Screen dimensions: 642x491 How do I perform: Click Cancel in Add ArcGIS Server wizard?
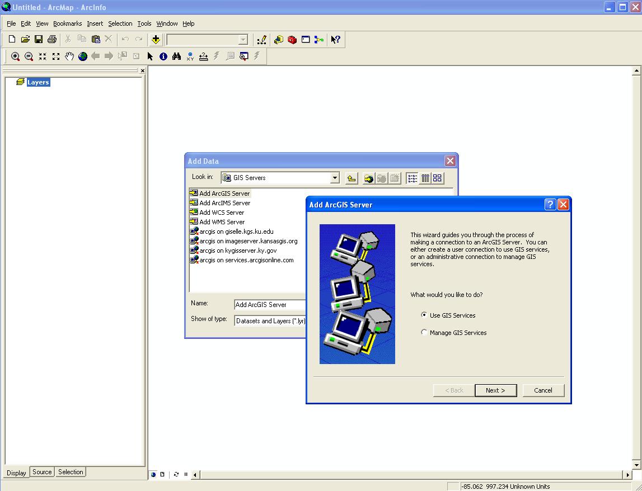(543, 390)
